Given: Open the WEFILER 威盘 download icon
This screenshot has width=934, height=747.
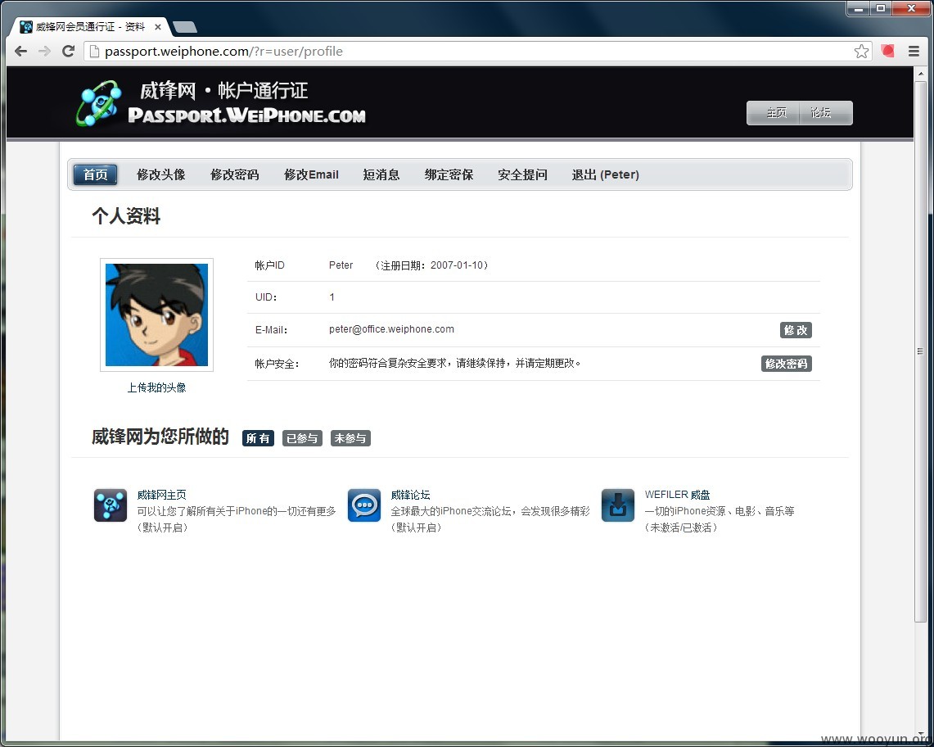Looking at the screenshot, I should point(618,505).
